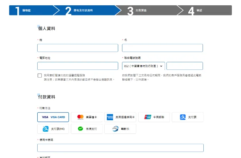
Task: Choose the Alipay 支付寶 payment option
Action: [188, 117]
